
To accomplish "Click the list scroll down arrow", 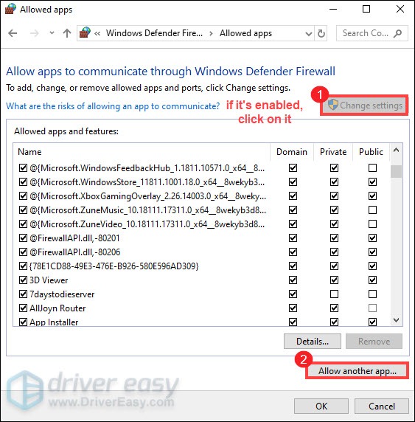I will point(396,319).
